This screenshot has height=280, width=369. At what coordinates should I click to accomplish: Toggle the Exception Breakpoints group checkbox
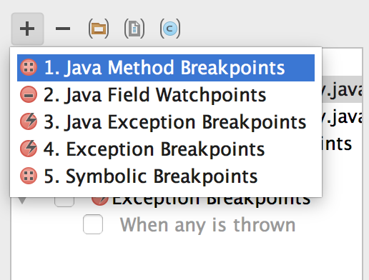(64, 202)
